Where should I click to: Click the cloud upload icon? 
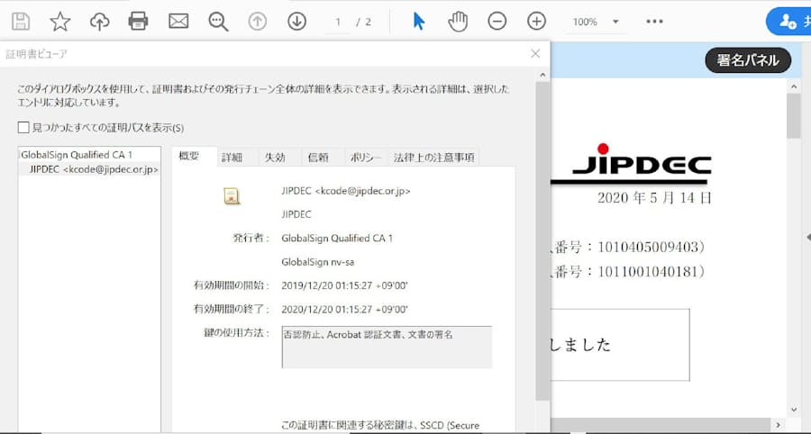[99, 22]
